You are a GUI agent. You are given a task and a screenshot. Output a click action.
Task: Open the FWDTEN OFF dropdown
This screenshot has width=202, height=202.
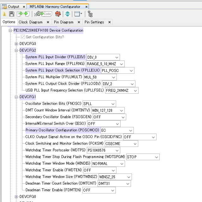click(x=100, y=170)
